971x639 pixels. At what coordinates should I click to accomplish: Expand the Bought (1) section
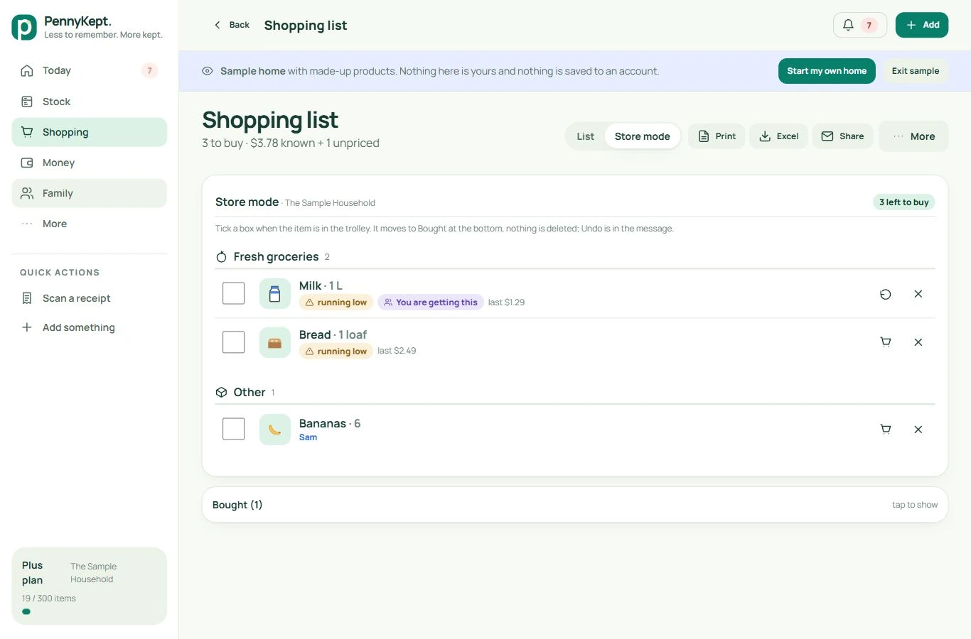(x=575, y=505)
